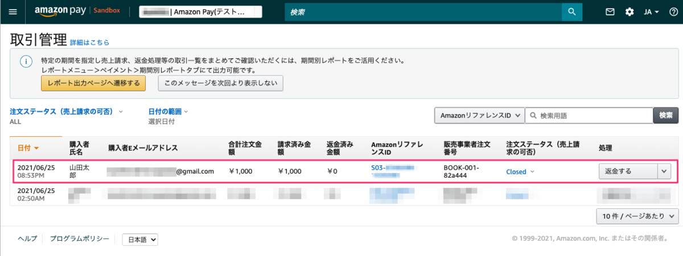Focus the top 検索 search field
The width and height of the screenshot is (683, 256).
423,12
